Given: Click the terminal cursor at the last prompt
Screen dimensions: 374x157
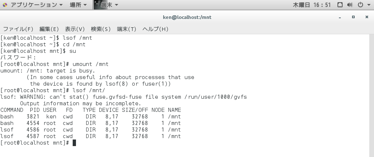Looking at the screenshot, I should 74,143.
